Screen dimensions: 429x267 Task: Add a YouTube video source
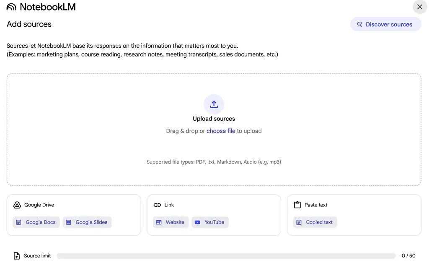210,222
